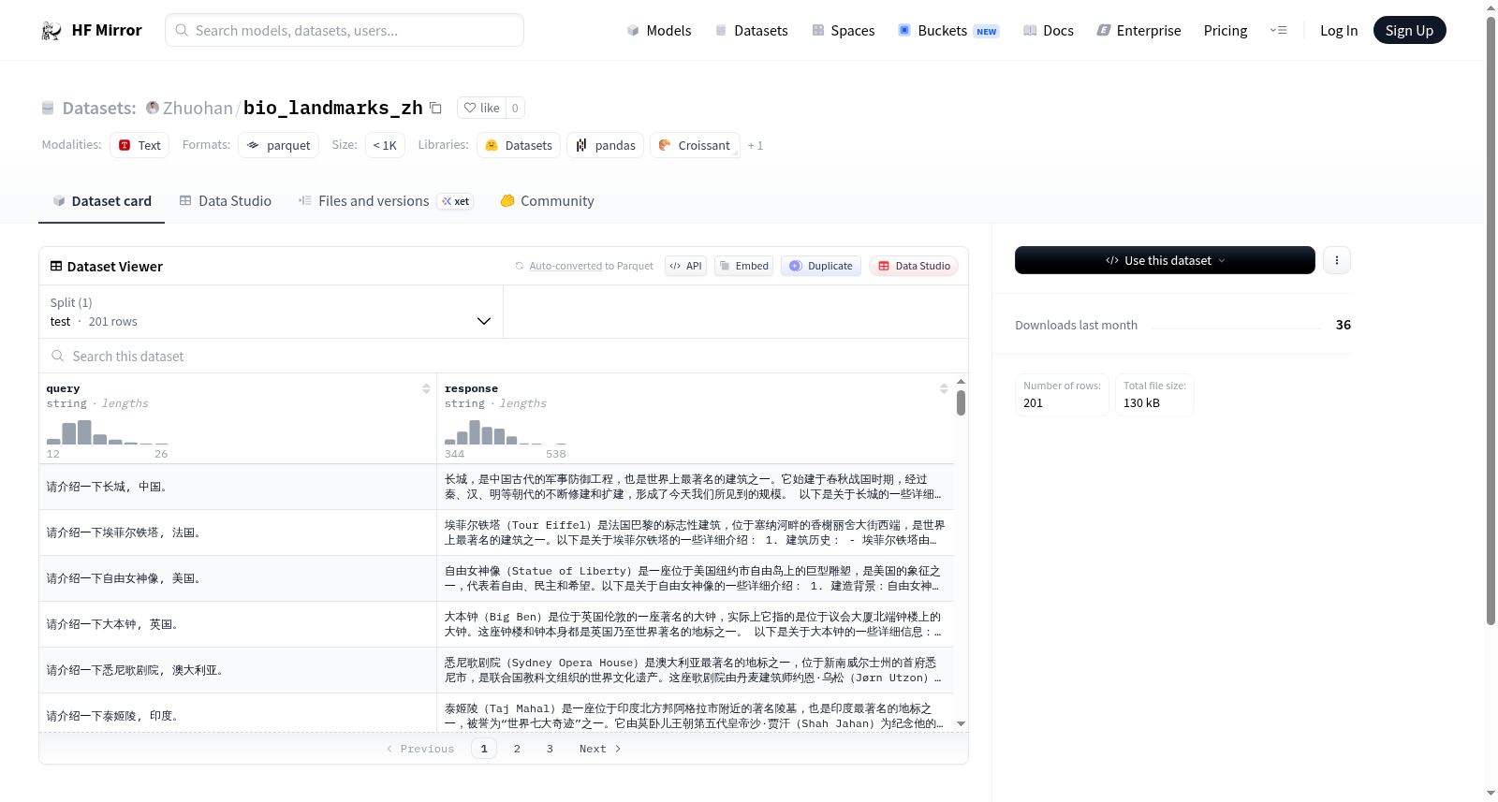Click the Previous page button

point(420,749)
